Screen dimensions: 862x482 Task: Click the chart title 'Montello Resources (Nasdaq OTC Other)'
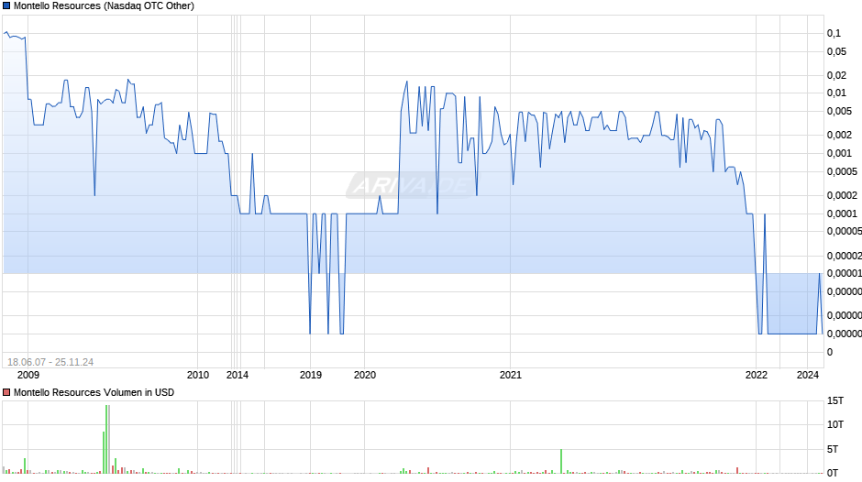pos(104,6)
